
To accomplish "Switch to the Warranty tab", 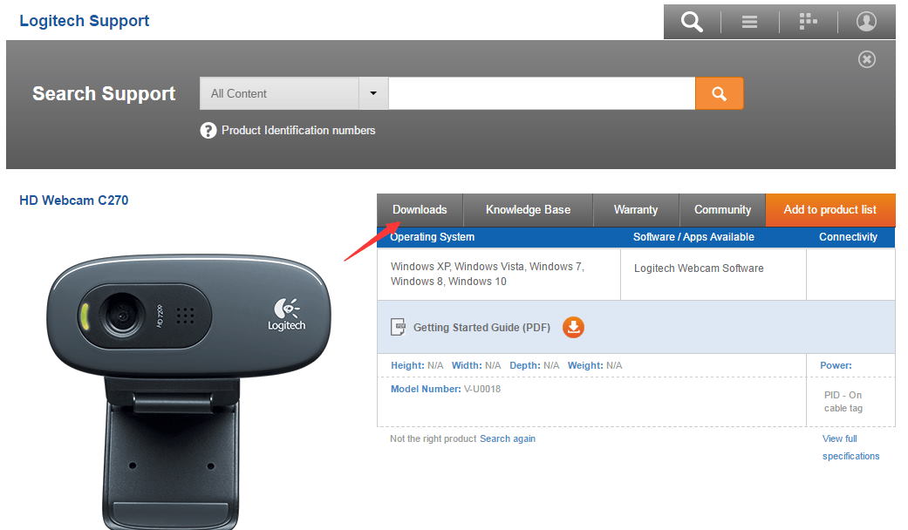I will click(636, 210).
